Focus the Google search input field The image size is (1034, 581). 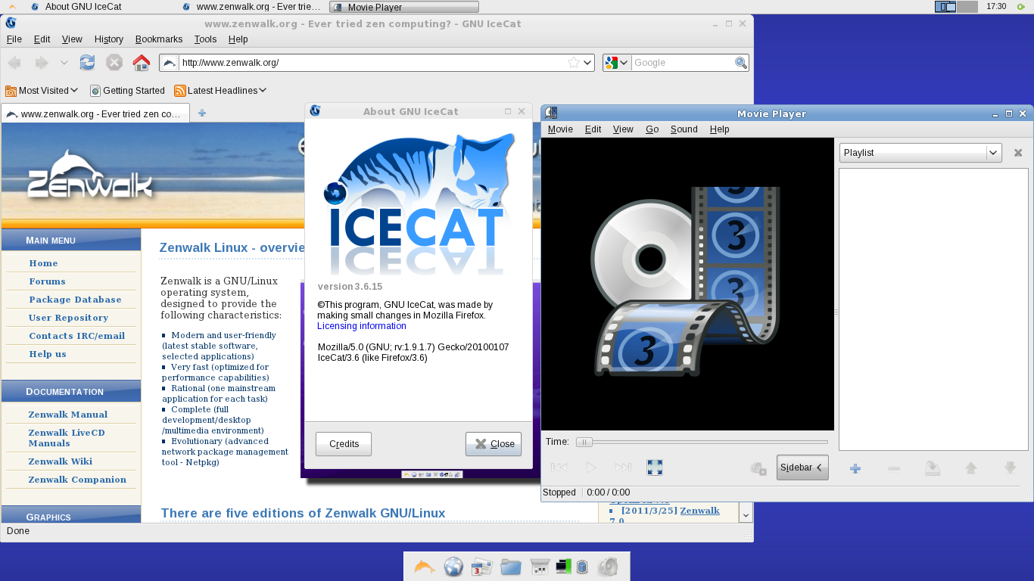(683, 63)
